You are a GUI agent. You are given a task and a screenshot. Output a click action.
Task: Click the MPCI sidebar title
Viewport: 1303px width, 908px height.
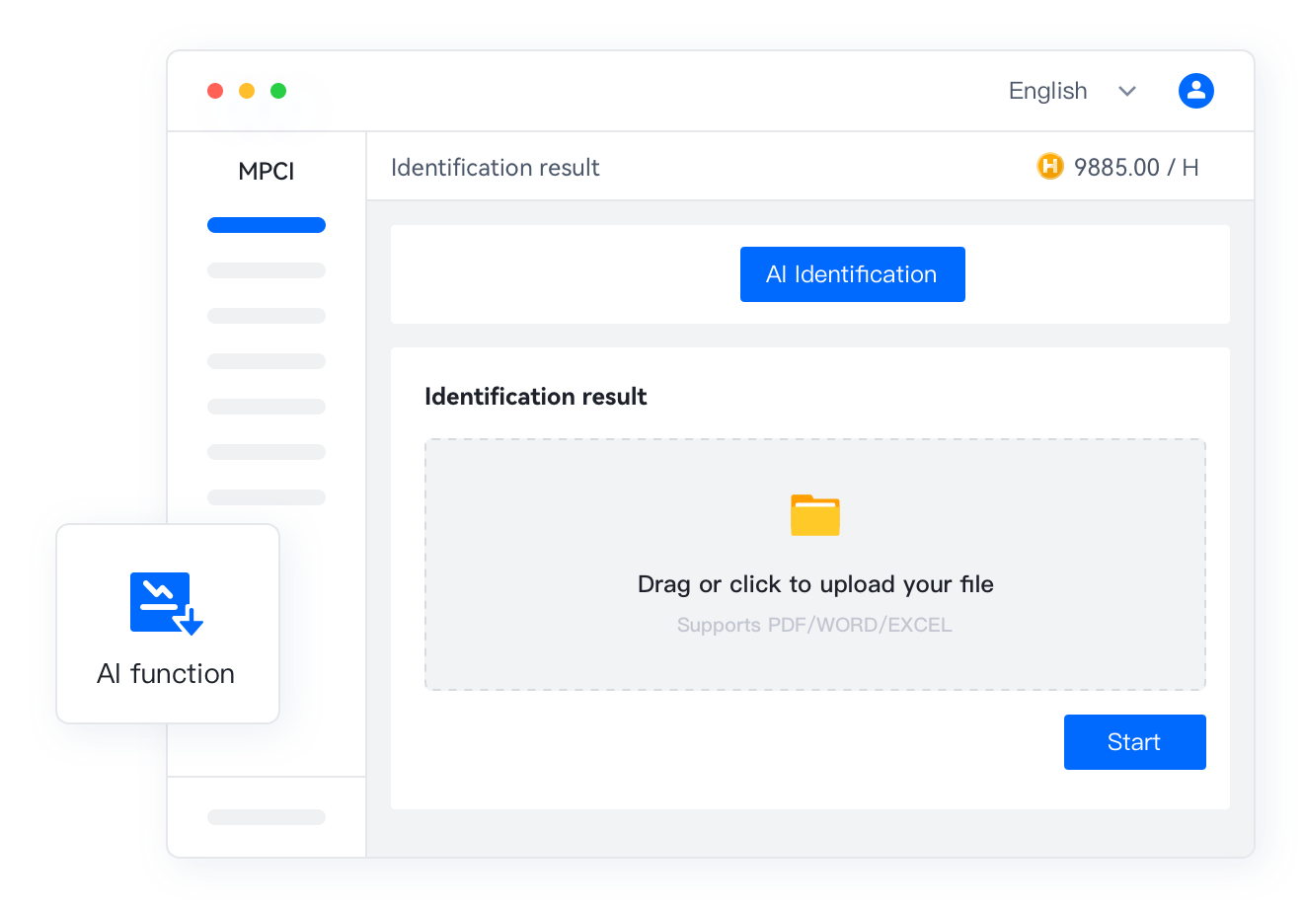pyautogui.click(x=267, y=172)
